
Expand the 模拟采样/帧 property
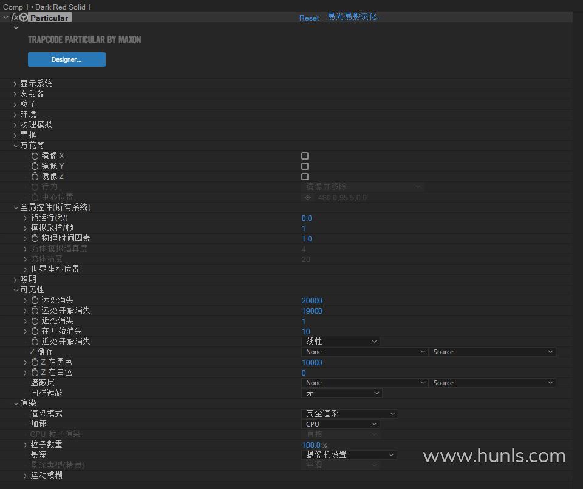click(x=26, y=228)
